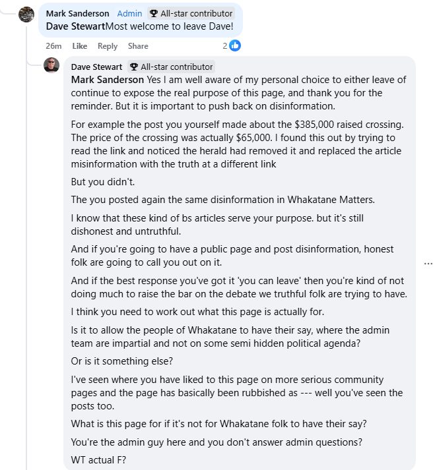
Task: Open the three-dot options on Dave's comment
Action: (428, 263)
